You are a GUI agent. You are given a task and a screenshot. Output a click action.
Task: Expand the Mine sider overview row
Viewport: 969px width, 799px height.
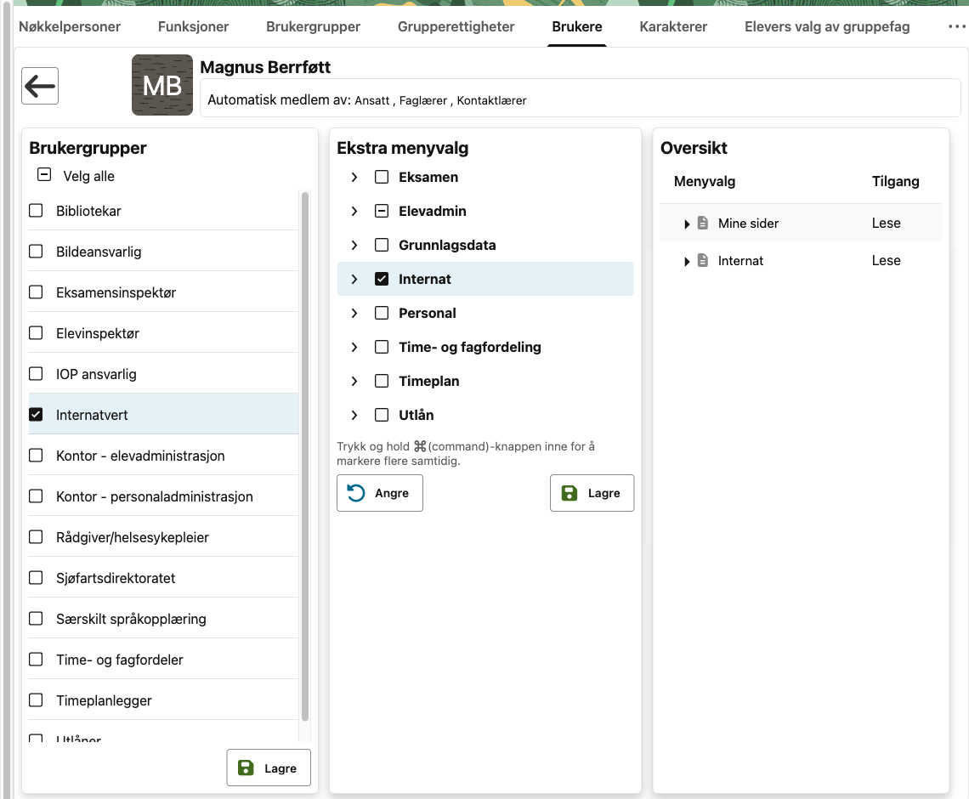pos(687,224)
